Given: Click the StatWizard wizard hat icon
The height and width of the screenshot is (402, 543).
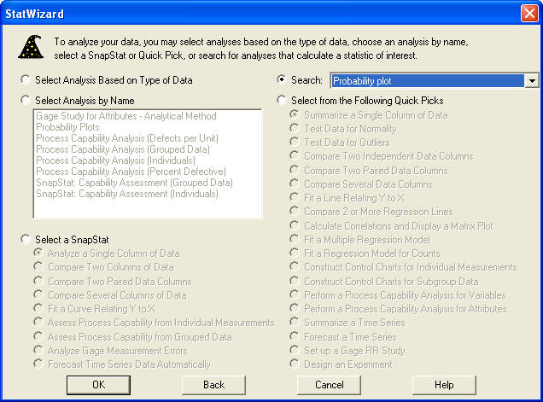Looking at the screenshot, I should pos(31,47).
